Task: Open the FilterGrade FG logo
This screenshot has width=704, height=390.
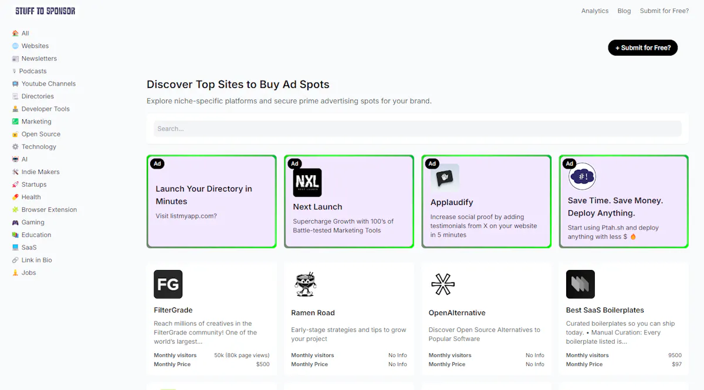Action: pos(168,284)
